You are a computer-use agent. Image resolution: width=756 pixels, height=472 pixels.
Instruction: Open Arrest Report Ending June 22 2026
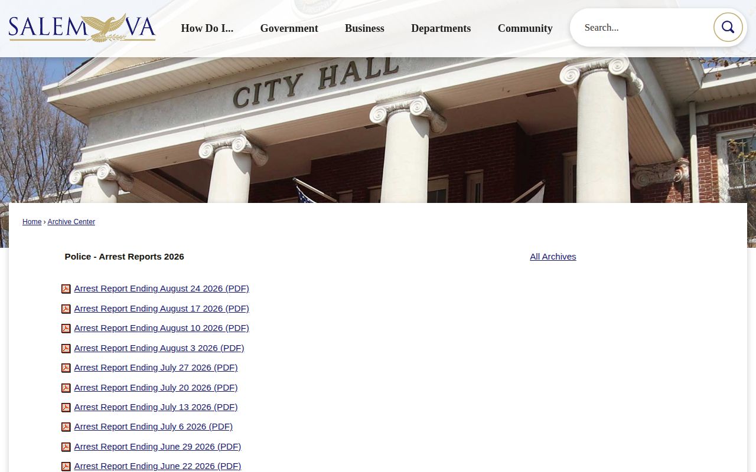pyautogui.click(x=158, y=466)
